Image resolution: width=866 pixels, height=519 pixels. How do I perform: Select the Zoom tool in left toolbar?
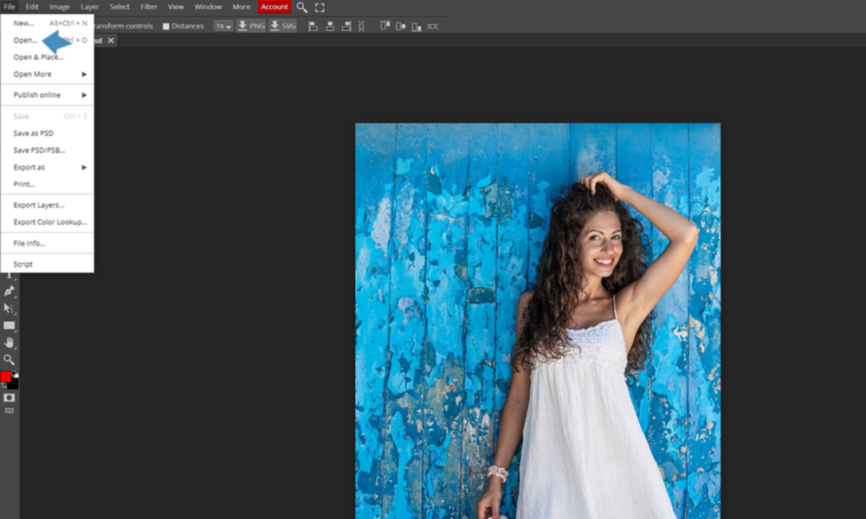coord(9,359)
